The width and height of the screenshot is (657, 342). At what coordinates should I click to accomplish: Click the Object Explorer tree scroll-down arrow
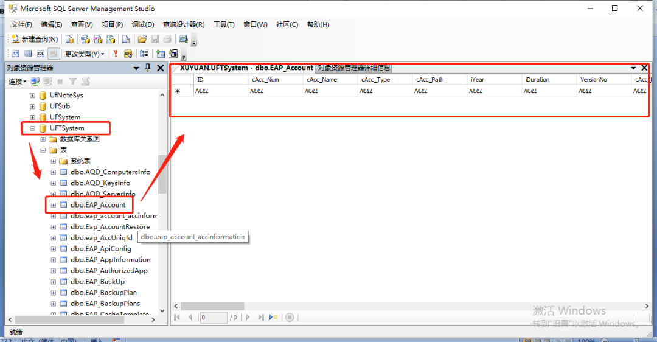pos(162,311)
